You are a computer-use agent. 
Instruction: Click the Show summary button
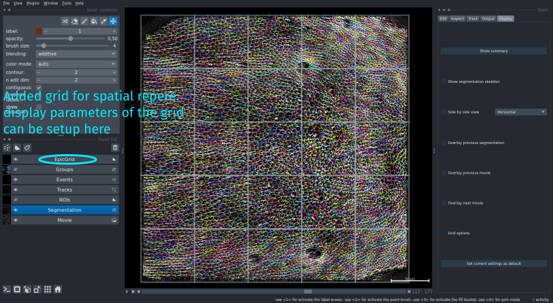coord(493,51)
